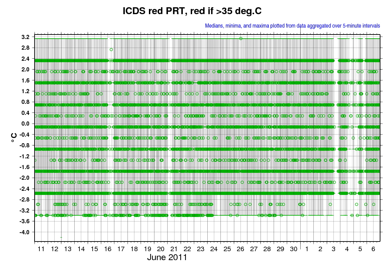Click the x-axis day label 11
Screen dimensions: 387x276
click(41, 249)
